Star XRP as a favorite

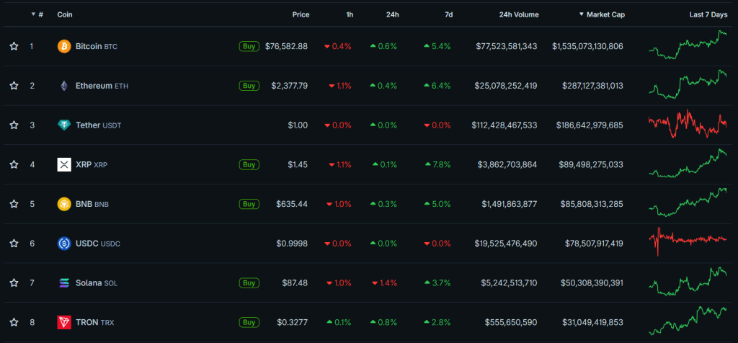[x=14, y=165]
